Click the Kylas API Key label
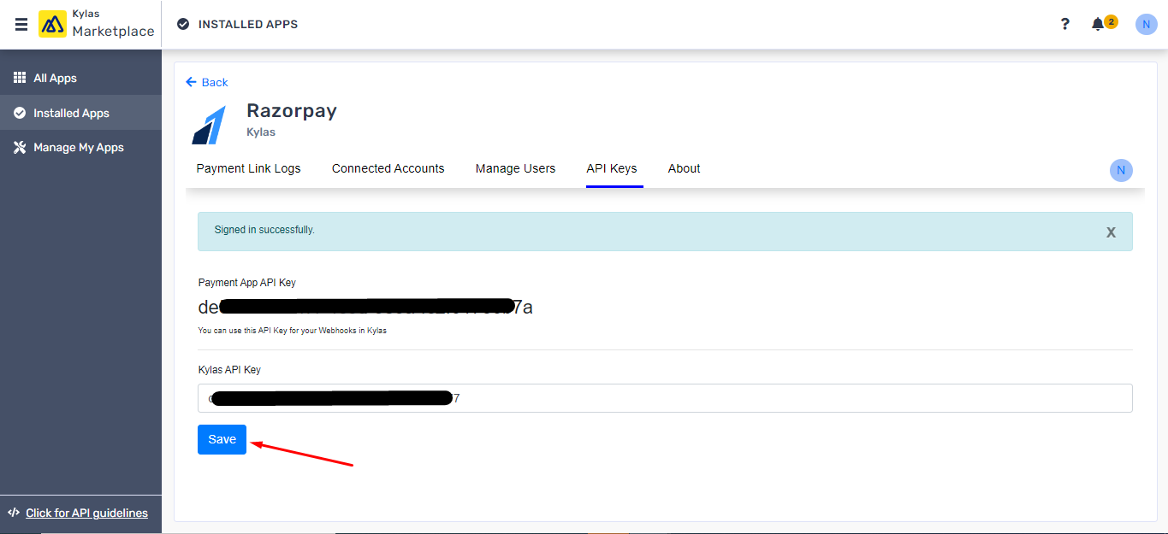Screen dimensions: 1168x534 (x=229, y=370)
